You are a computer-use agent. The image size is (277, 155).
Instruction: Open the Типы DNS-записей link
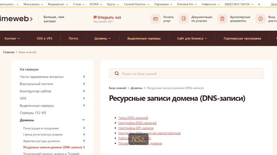pyautogui.click(x=133, y=118)
